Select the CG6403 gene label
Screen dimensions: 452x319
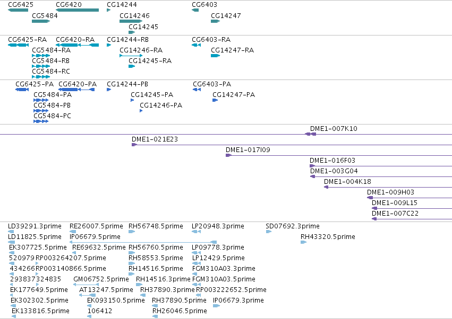click(204, 5)
